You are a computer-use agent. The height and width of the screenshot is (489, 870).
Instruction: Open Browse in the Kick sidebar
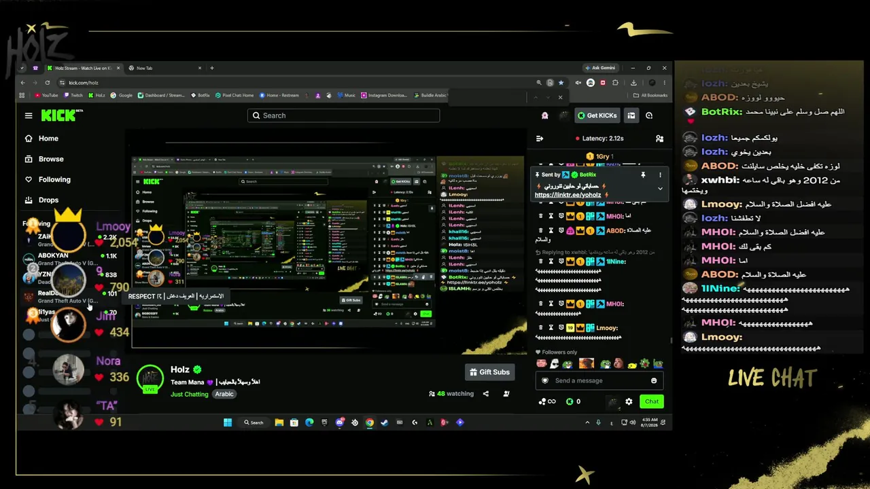pyautogui.click(x=44, y=159)
